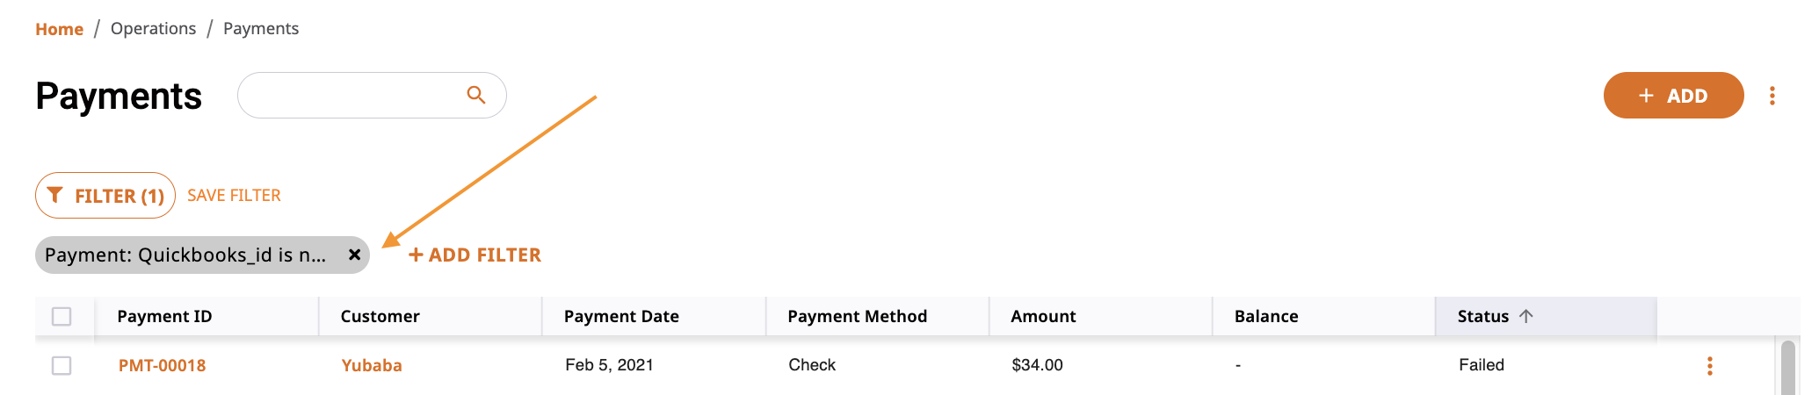
Task: Click the funnel filter icon
Action: coord(55,195)
